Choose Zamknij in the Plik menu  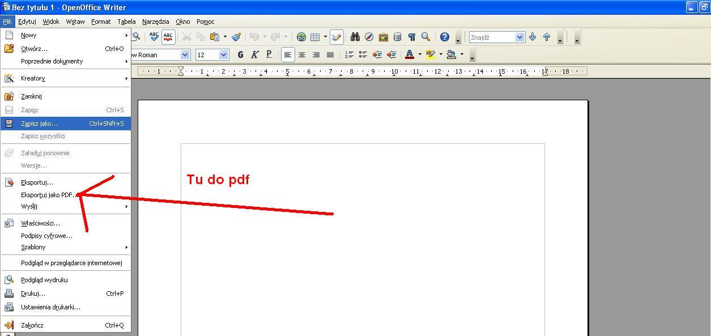pos(66,96)
